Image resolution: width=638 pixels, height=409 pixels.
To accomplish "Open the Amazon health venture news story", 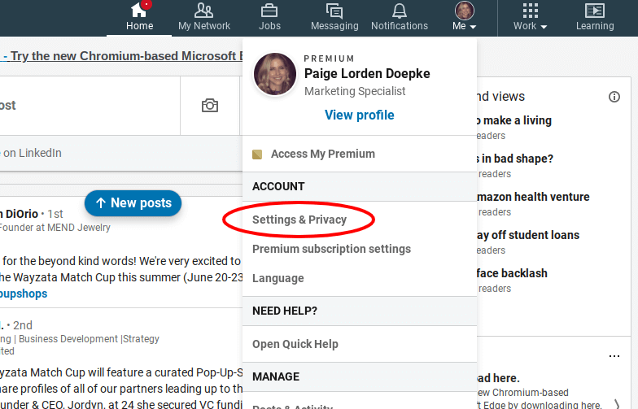I will tap(532, 197).
